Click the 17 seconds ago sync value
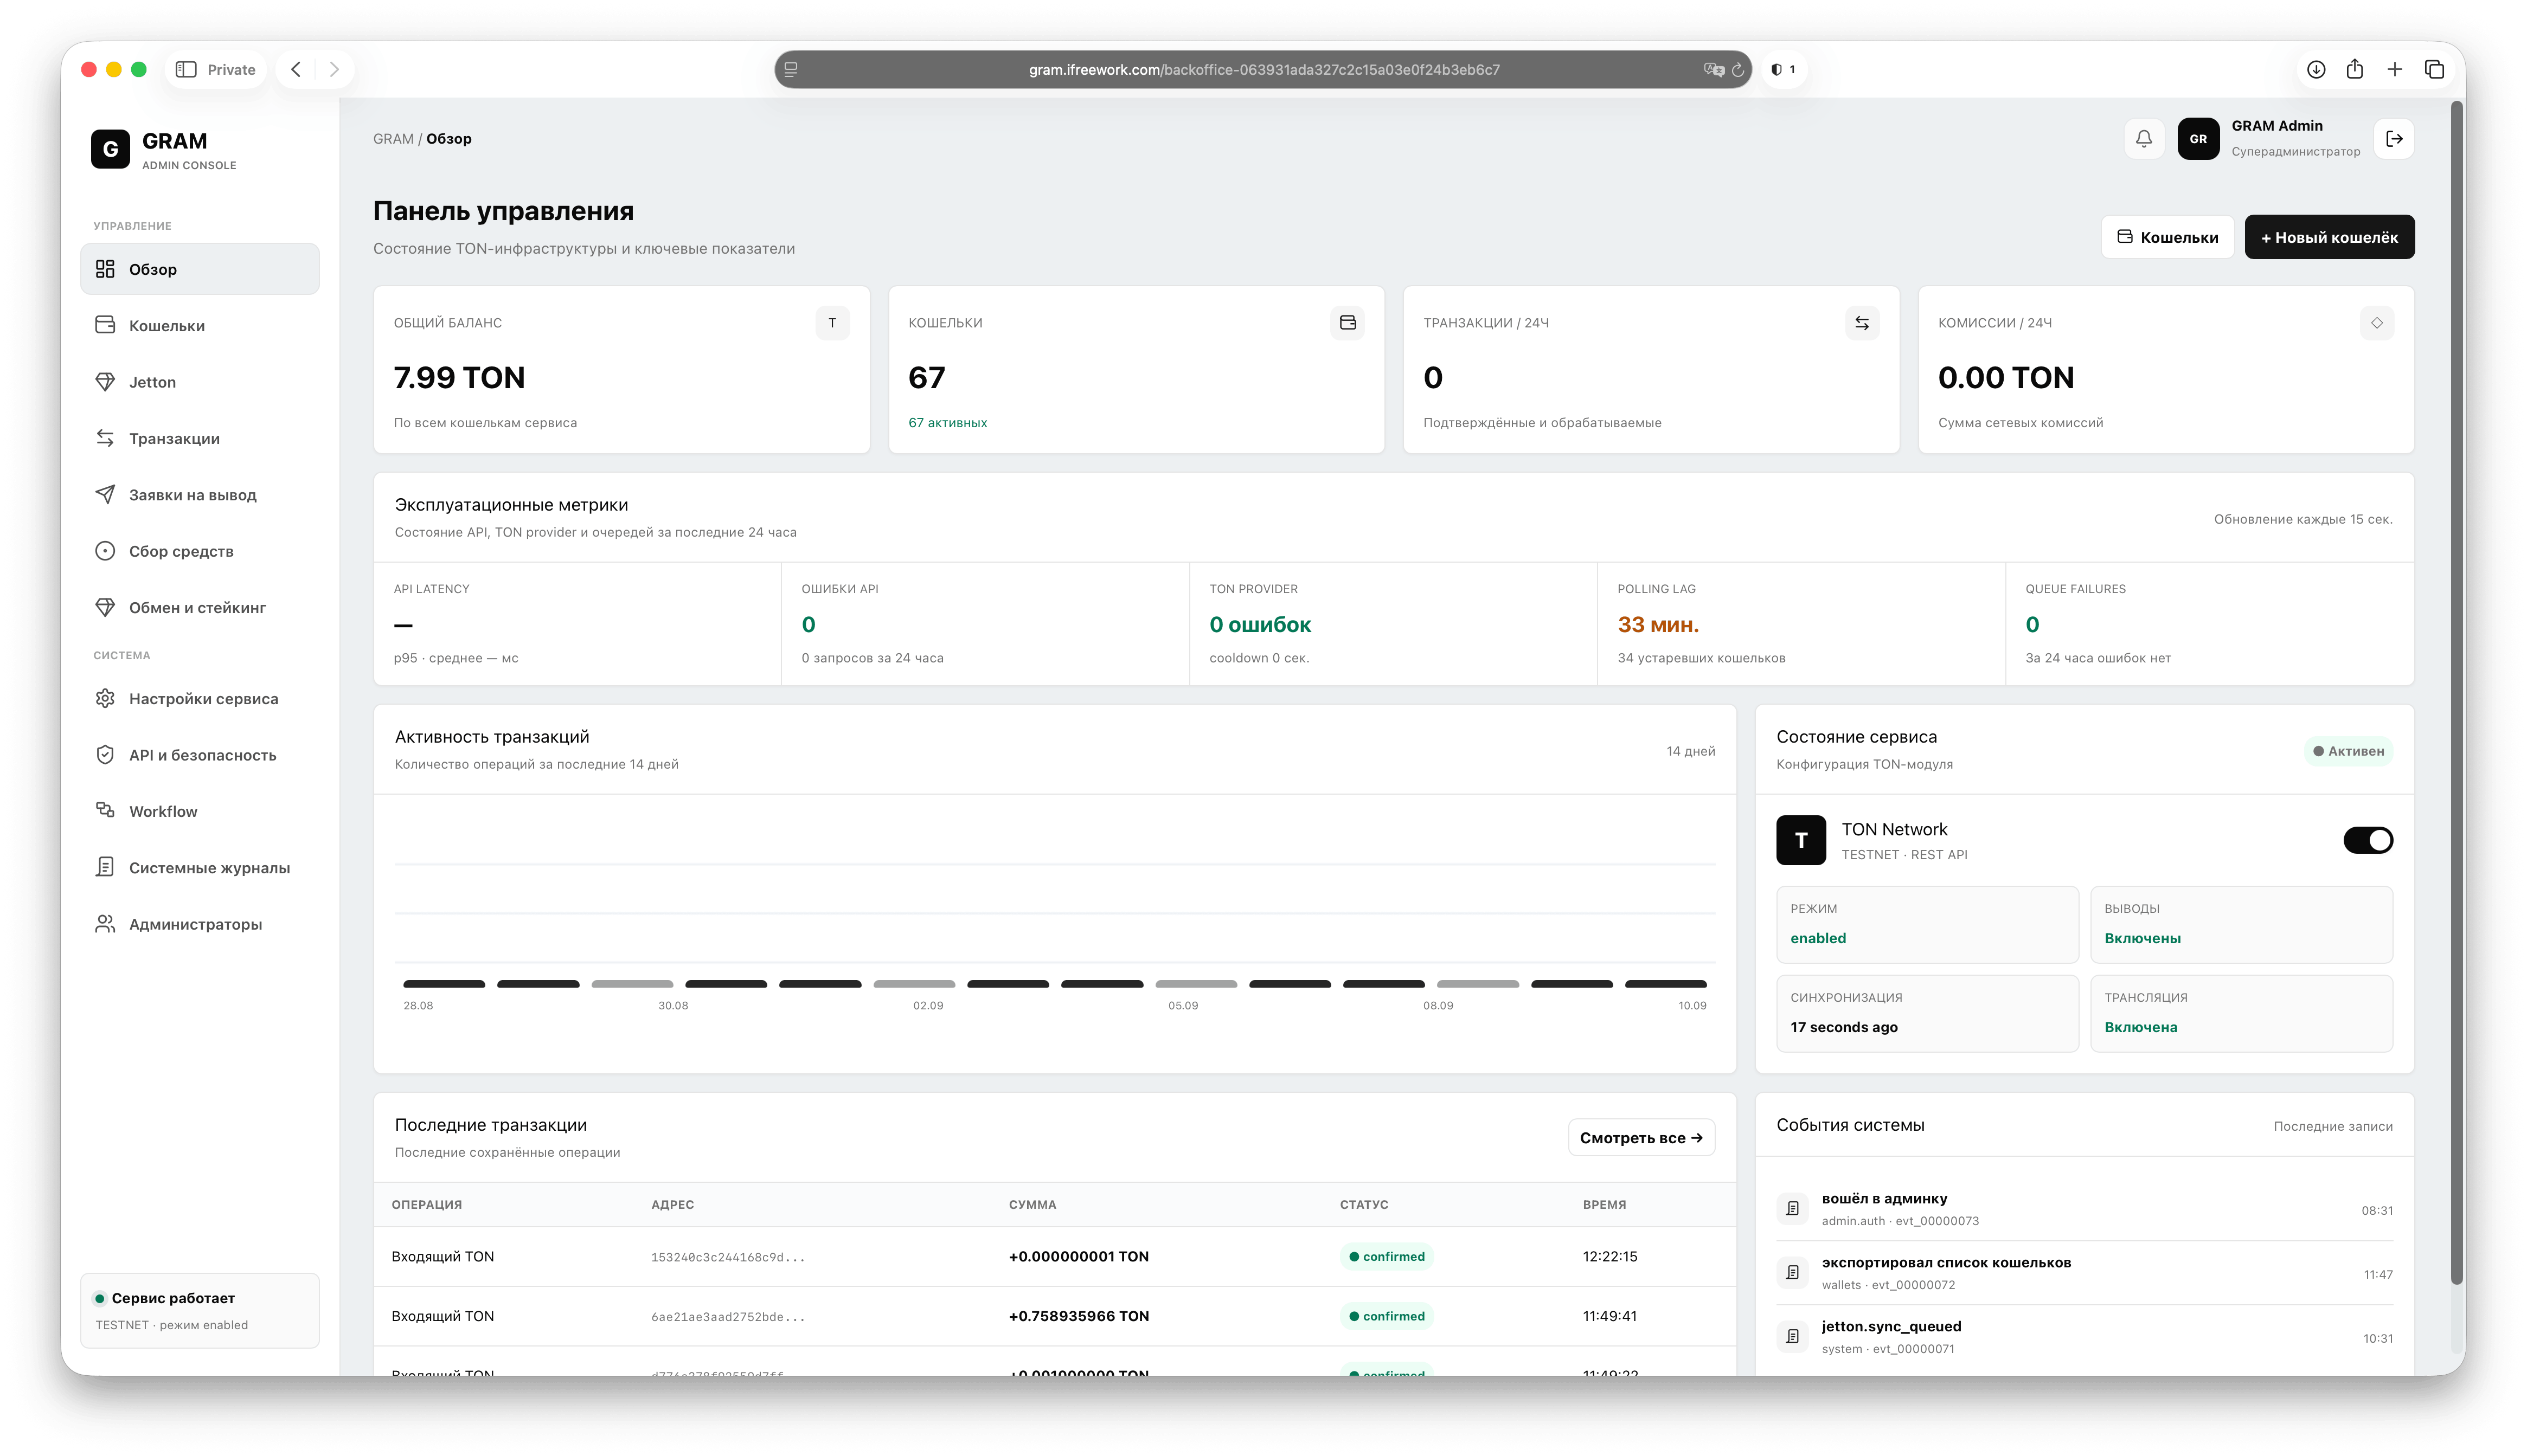The width and height of the screenshot is (2527, 1456). point(1844,1027)
